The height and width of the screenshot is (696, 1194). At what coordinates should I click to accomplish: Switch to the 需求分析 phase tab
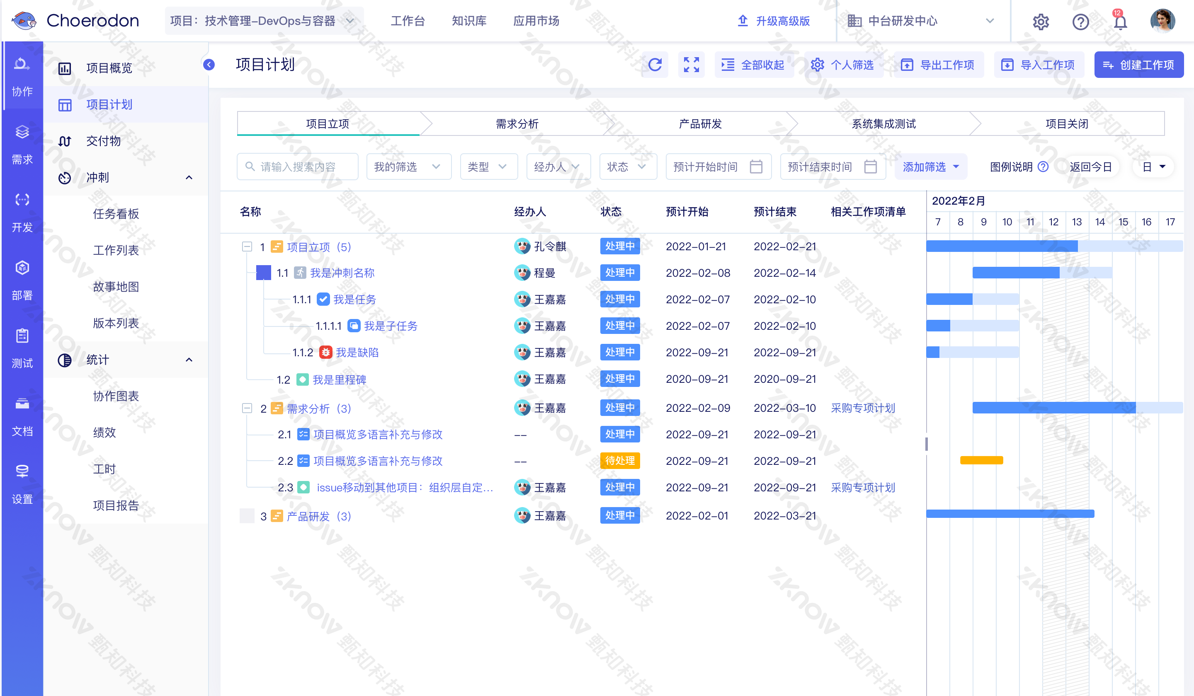tap(517, 124)
